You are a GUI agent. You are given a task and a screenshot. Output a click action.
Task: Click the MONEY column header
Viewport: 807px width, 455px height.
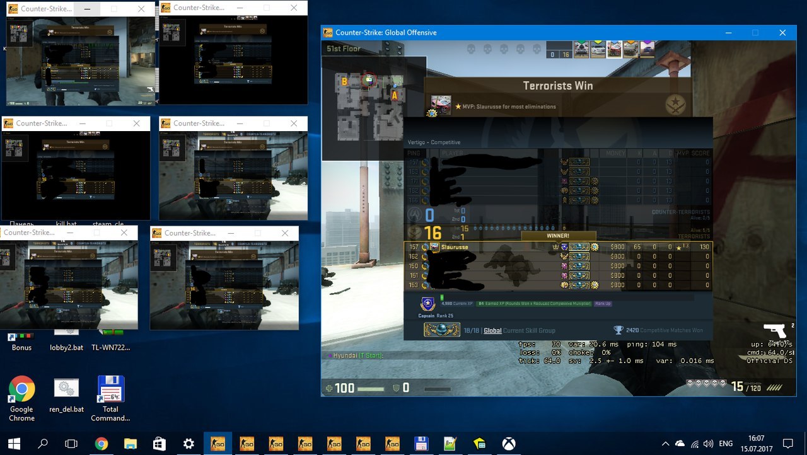tap(616, 153)
